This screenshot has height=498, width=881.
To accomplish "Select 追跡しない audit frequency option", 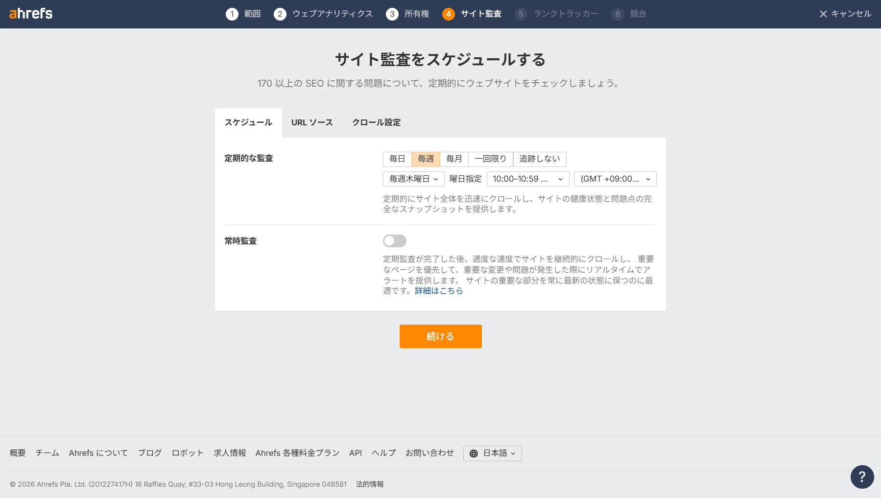I will (539, 159).
